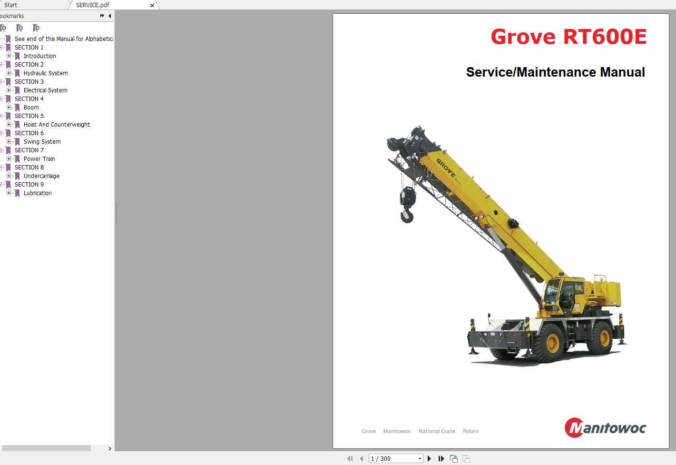
Task: Select the SECTION 9 bookmark
Action: click(29, 184)
